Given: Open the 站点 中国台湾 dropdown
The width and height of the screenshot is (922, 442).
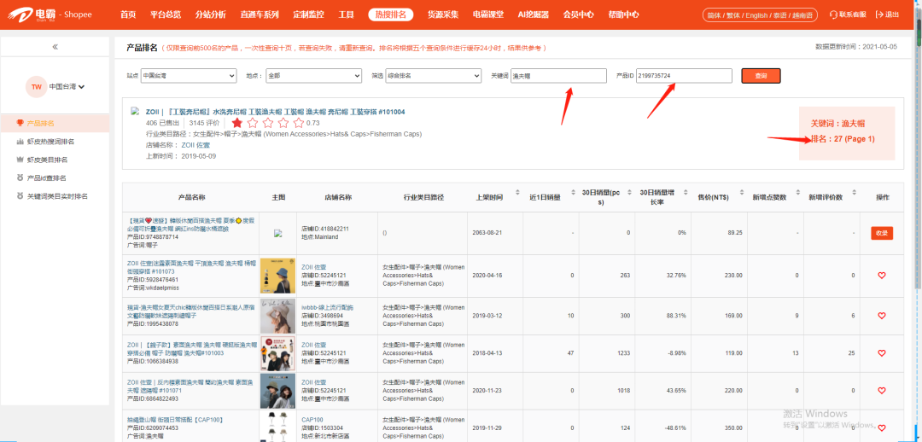Looking at the screenshot, I should 188,76.
